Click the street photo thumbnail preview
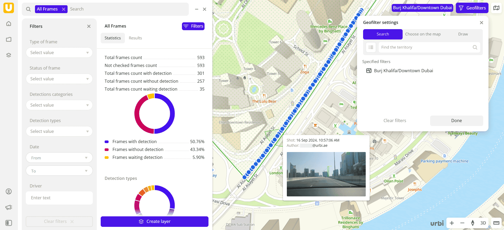504x230 pixels. tap(326, 174)
